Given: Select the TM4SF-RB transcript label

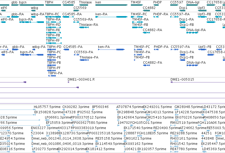Looking at the screenshot, I should coord(140,25).
